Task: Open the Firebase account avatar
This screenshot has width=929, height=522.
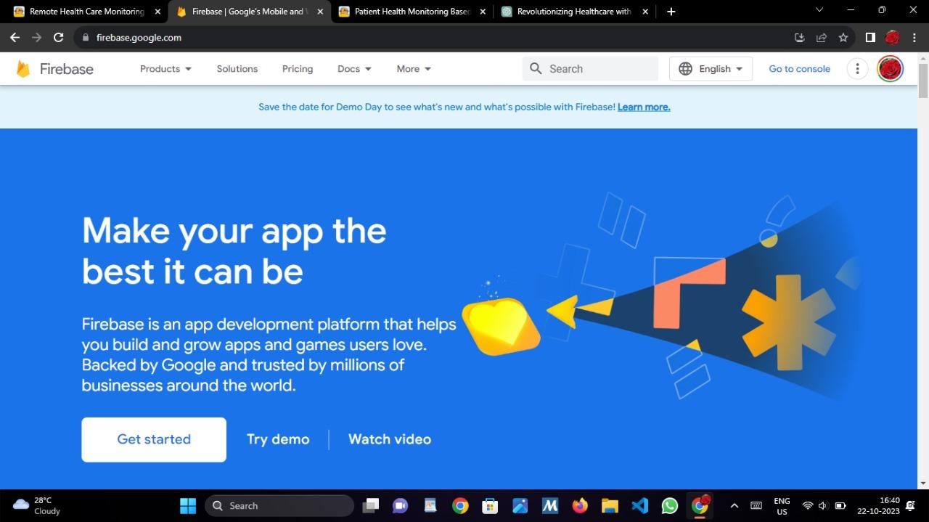Action: pos(890,69)
